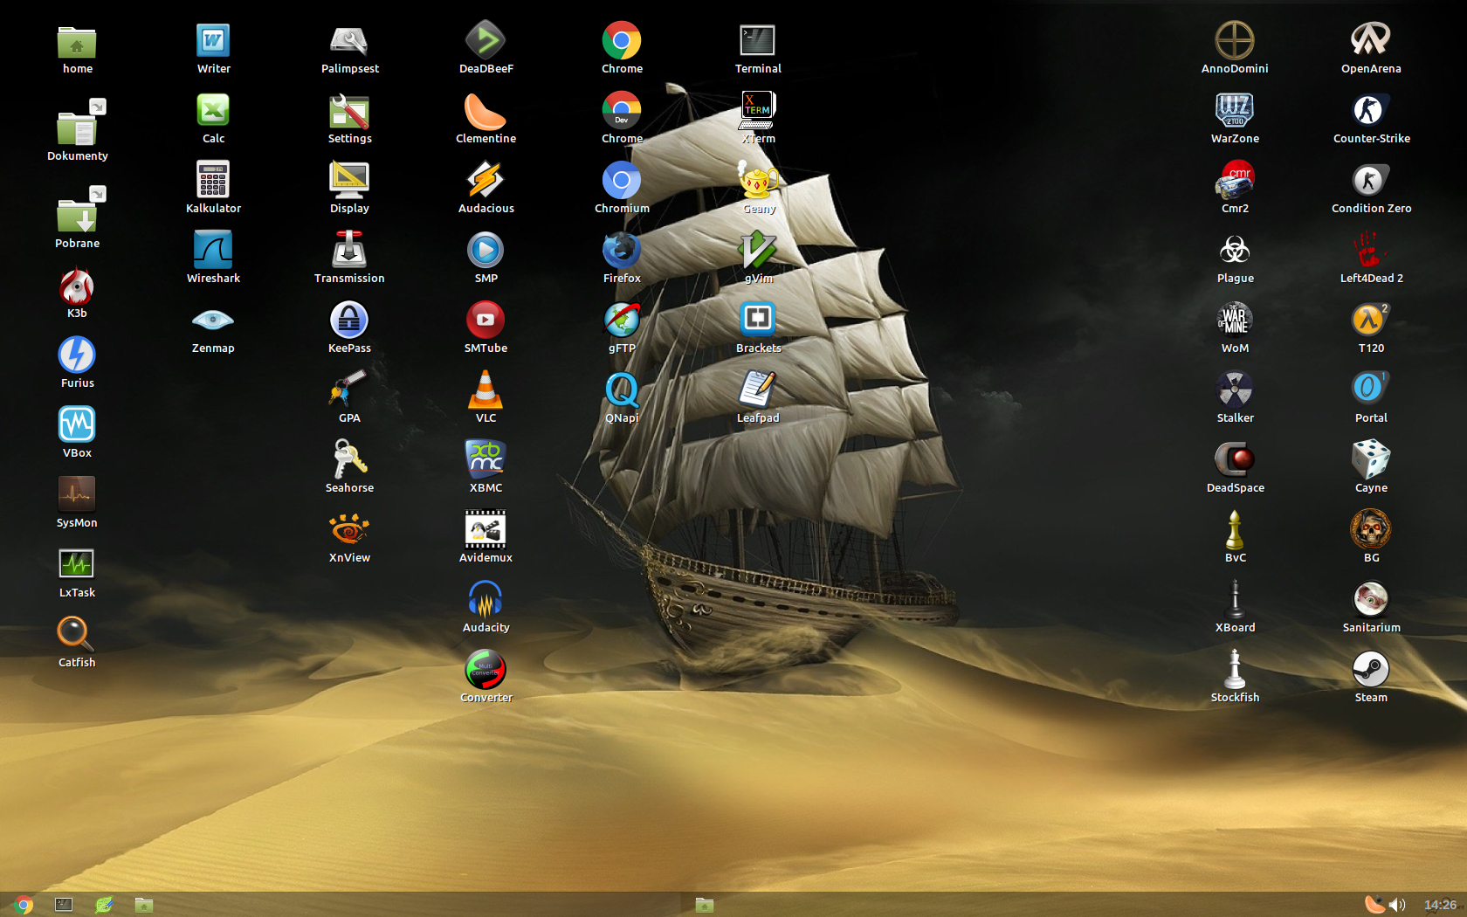Open the VBox desktop icon

click(x=77, y=425)
